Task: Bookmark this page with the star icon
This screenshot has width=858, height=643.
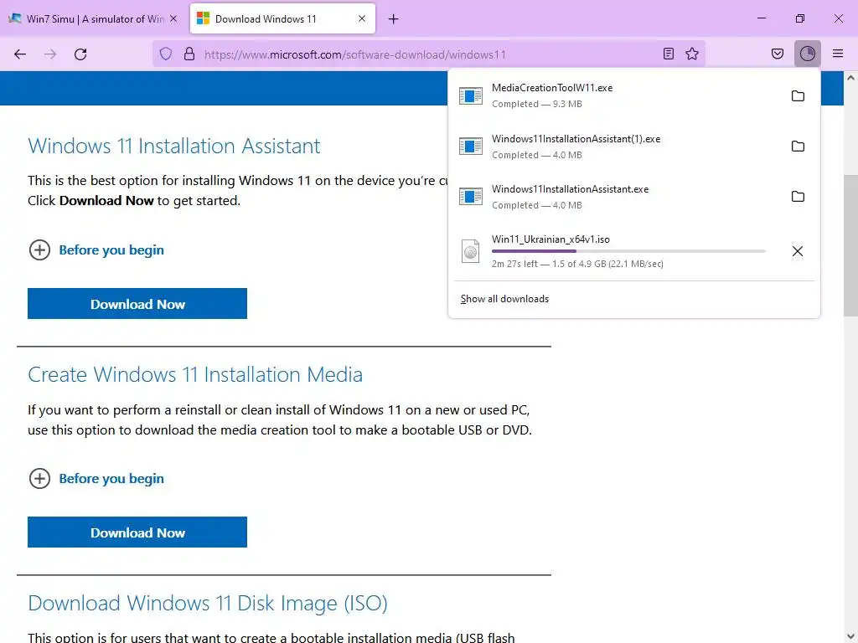Action: pos(692,54)
